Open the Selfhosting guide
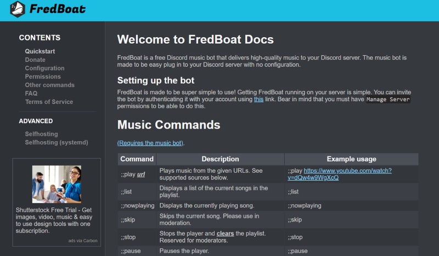This screenshot has height=256, width=439. pyautogui.click(x=42, y=134)
